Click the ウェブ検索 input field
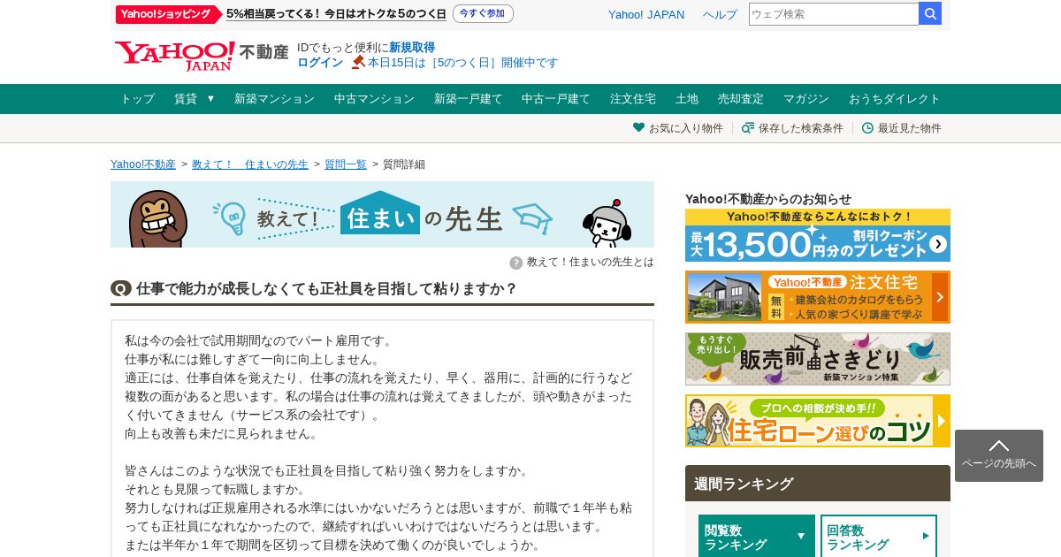1061x557 pixels. (x=834, y=13)
